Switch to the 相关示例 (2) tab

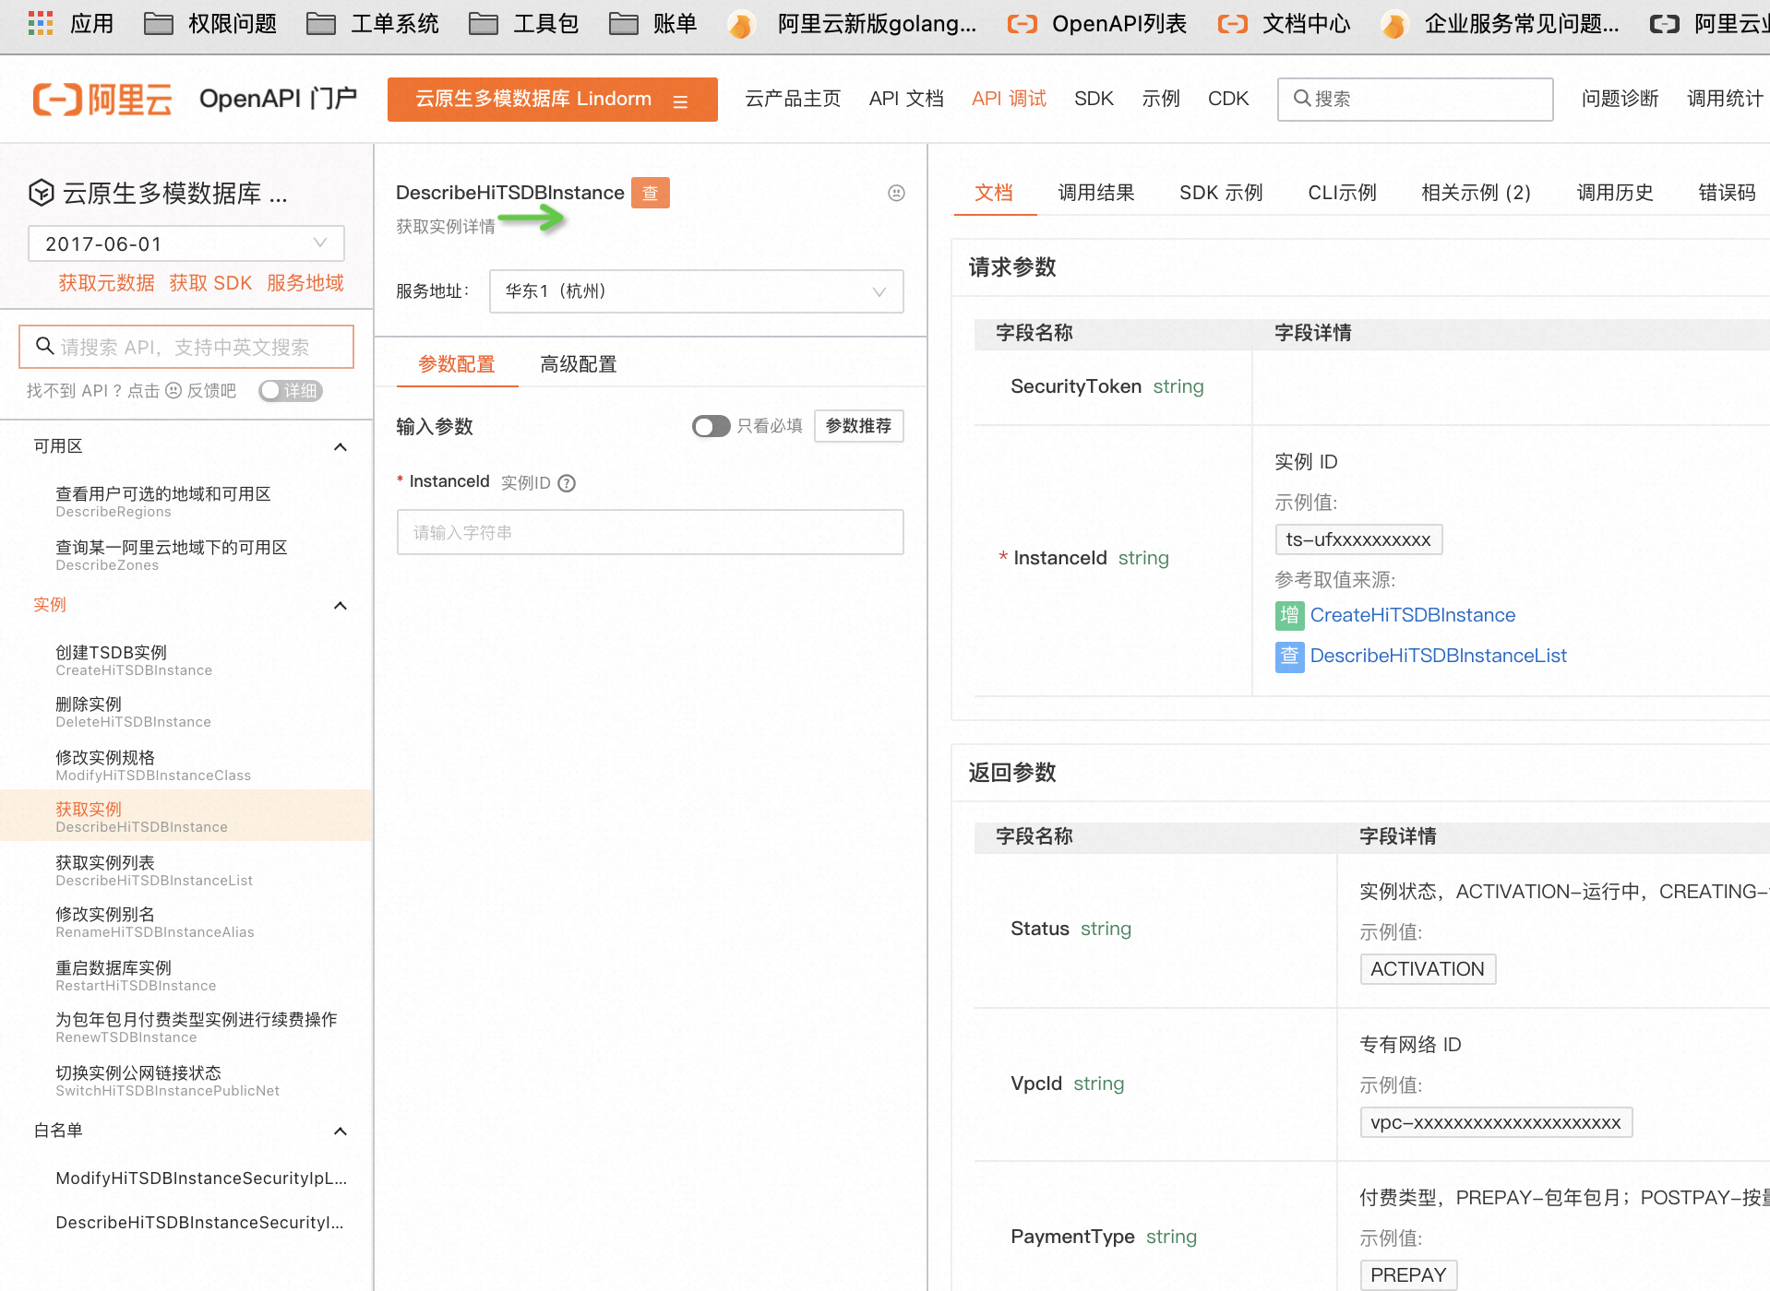pos(1477,193)
